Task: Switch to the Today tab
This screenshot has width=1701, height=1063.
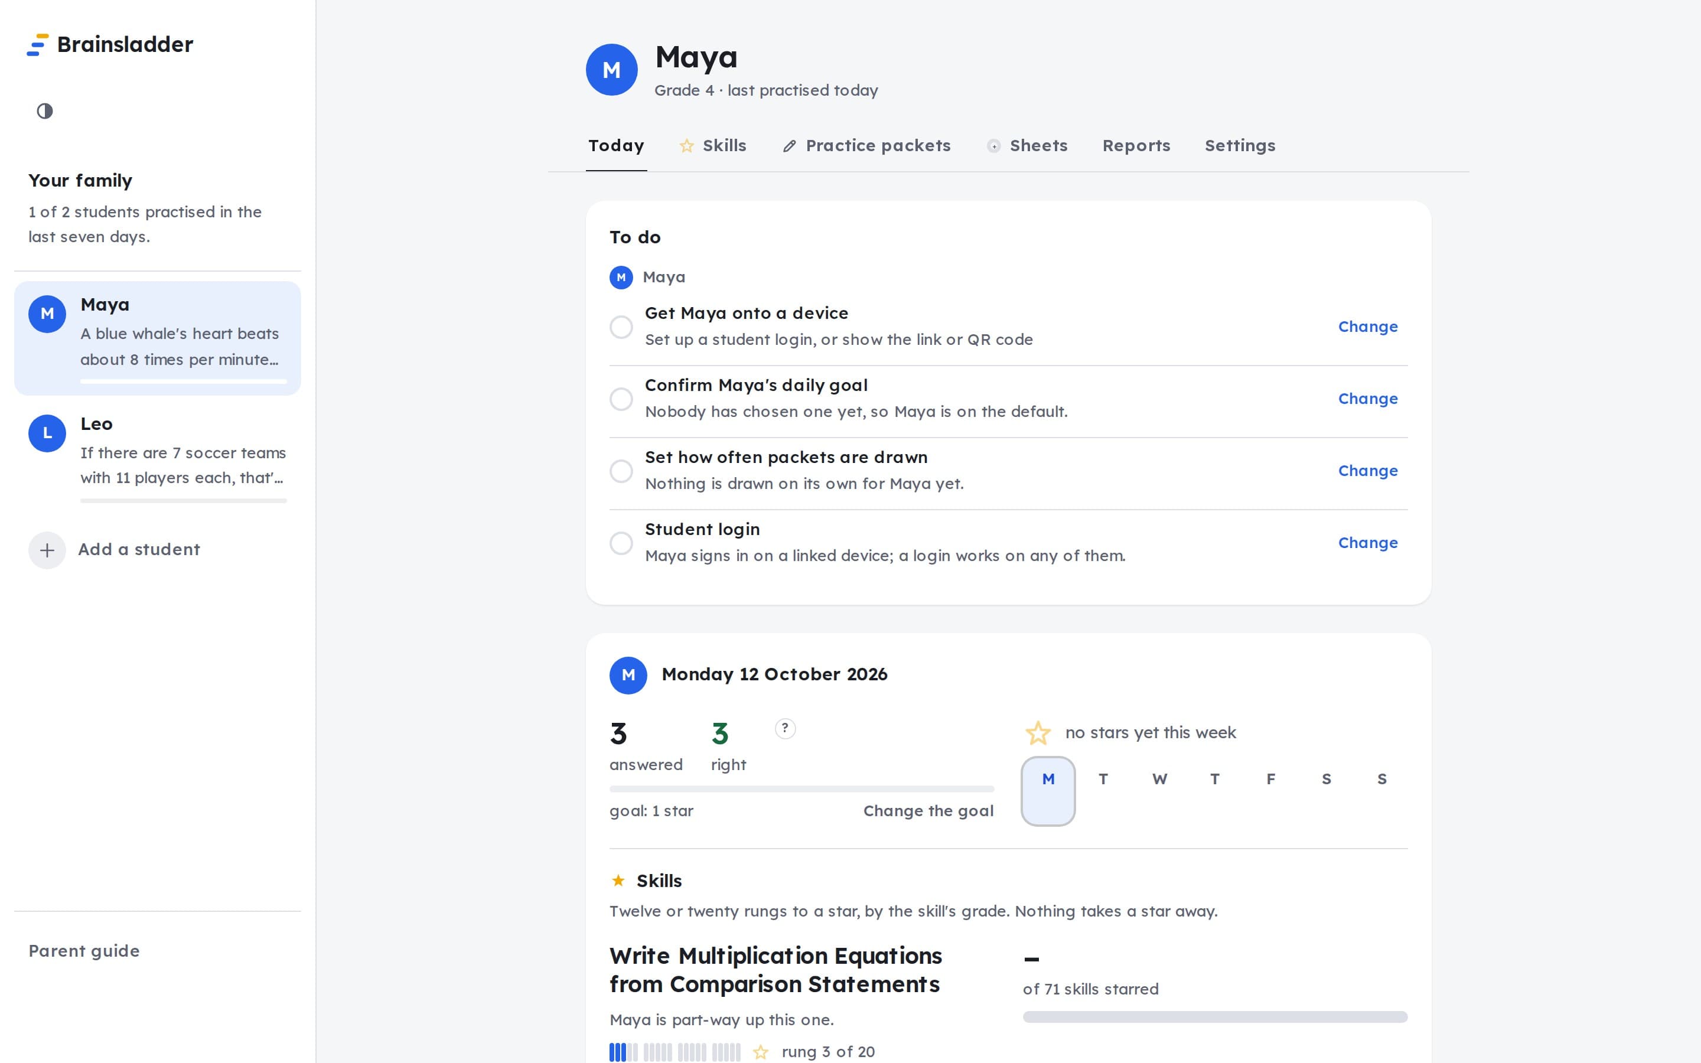Action: (617, 145)
